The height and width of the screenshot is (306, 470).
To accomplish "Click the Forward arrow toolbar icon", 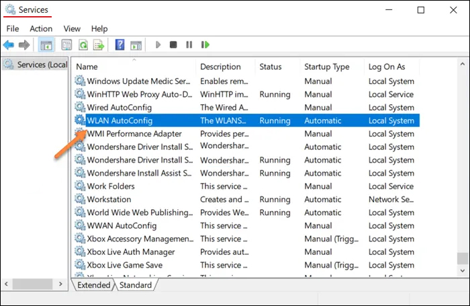I will pos(24,45).
